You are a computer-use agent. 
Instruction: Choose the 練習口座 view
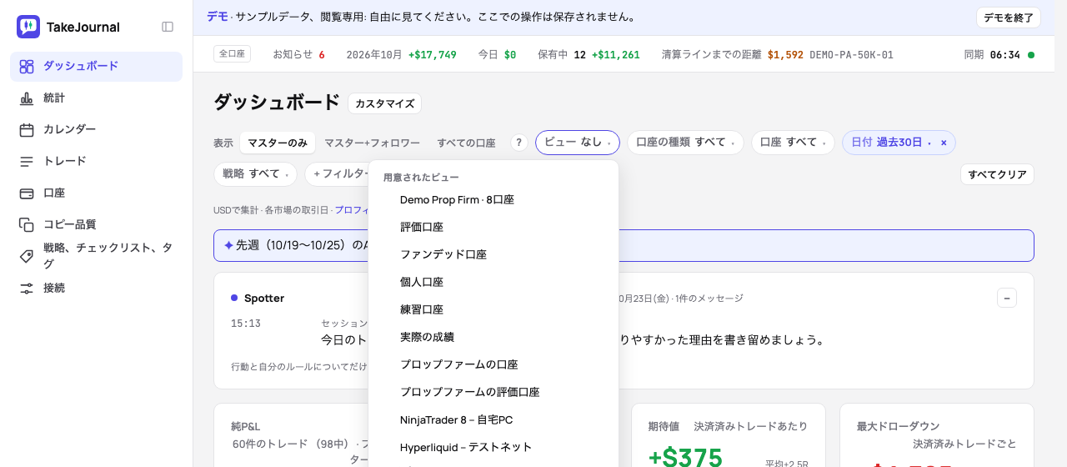pyautogui.click(x=493, y=310)
